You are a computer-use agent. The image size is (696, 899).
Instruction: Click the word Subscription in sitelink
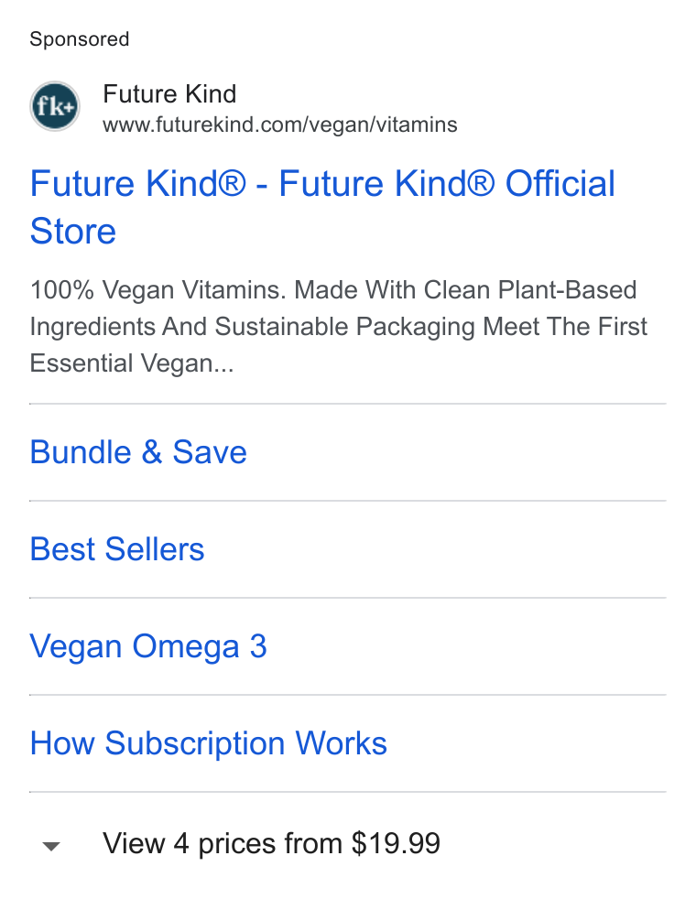[195, 743]
